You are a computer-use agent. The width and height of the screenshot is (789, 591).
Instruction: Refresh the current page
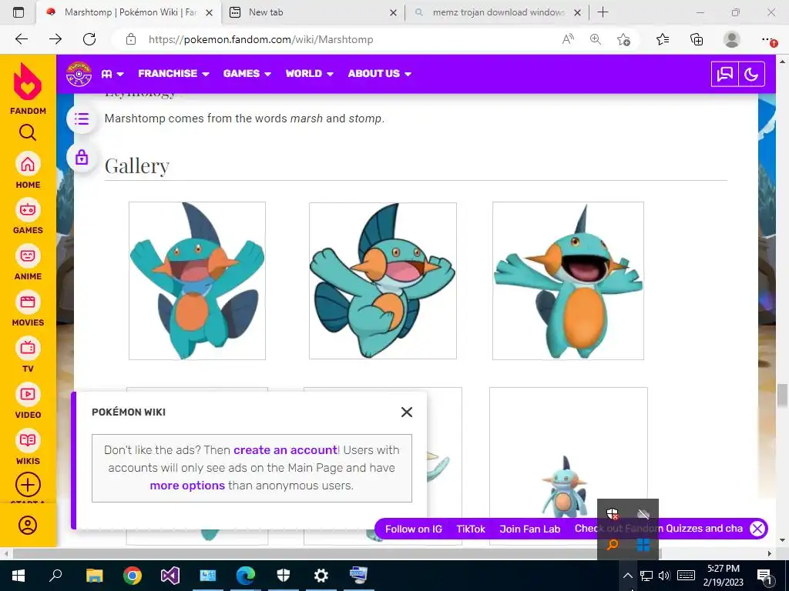pyautogui.click(x=89, y=39)
